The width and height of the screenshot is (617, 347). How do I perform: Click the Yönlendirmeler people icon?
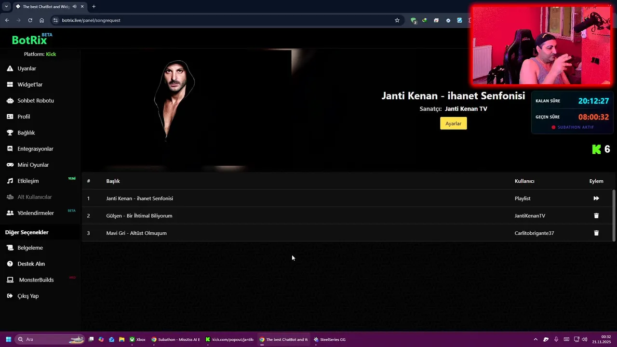(x=10, y=213)
